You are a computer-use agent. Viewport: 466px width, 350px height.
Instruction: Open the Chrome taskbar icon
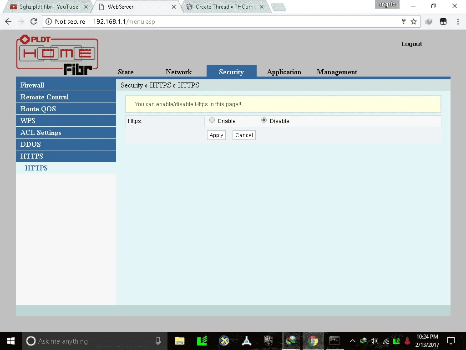[313, 341]
